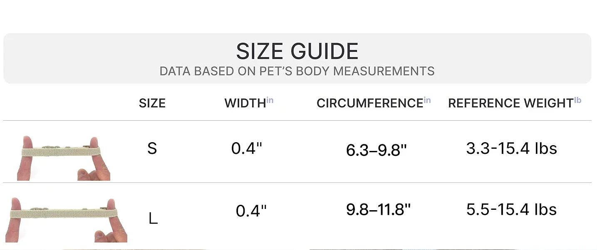Image resolution: width=597 pixels, height=250 pixels.
Task: Click the 6.3–9.8" circumference value
Action: pos(376,150)
